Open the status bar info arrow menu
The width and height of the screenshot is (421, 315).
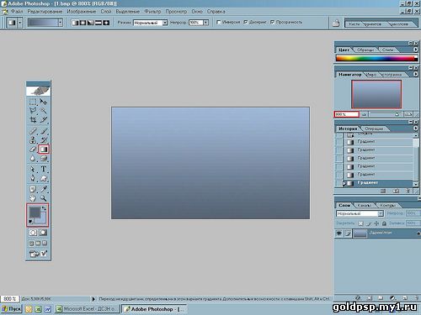click(x=93, y=299)
